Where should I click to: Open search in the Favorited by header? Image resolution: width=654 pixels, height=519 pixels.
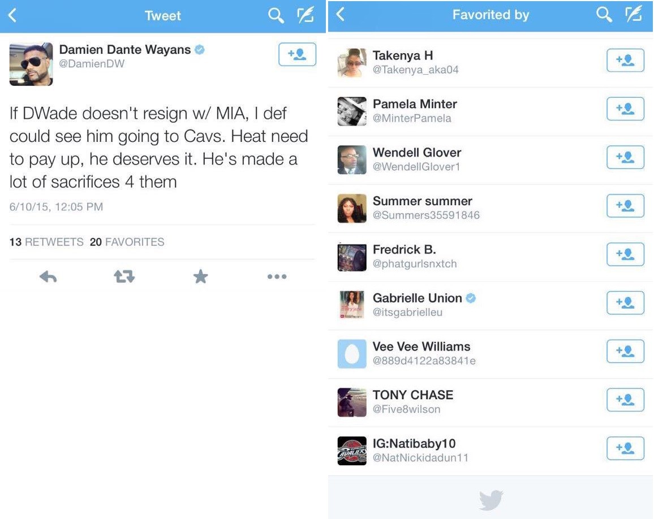[x=604, y=15]
